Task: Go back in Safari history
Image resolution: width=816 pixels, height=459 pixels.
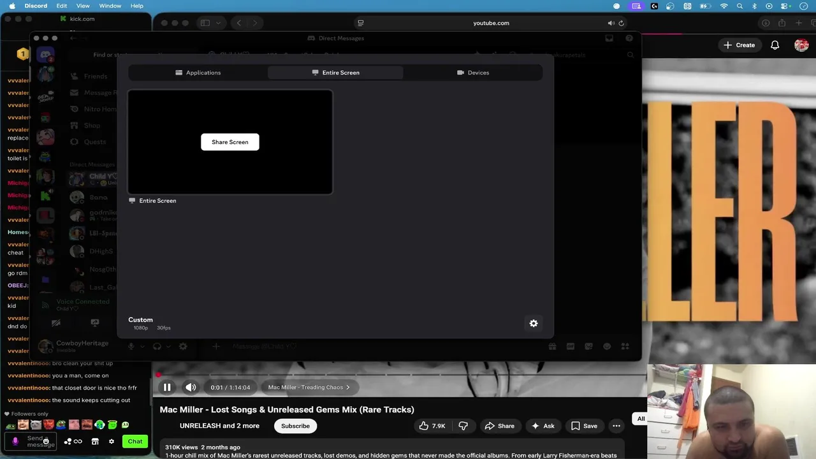Action: coord(239,23)
